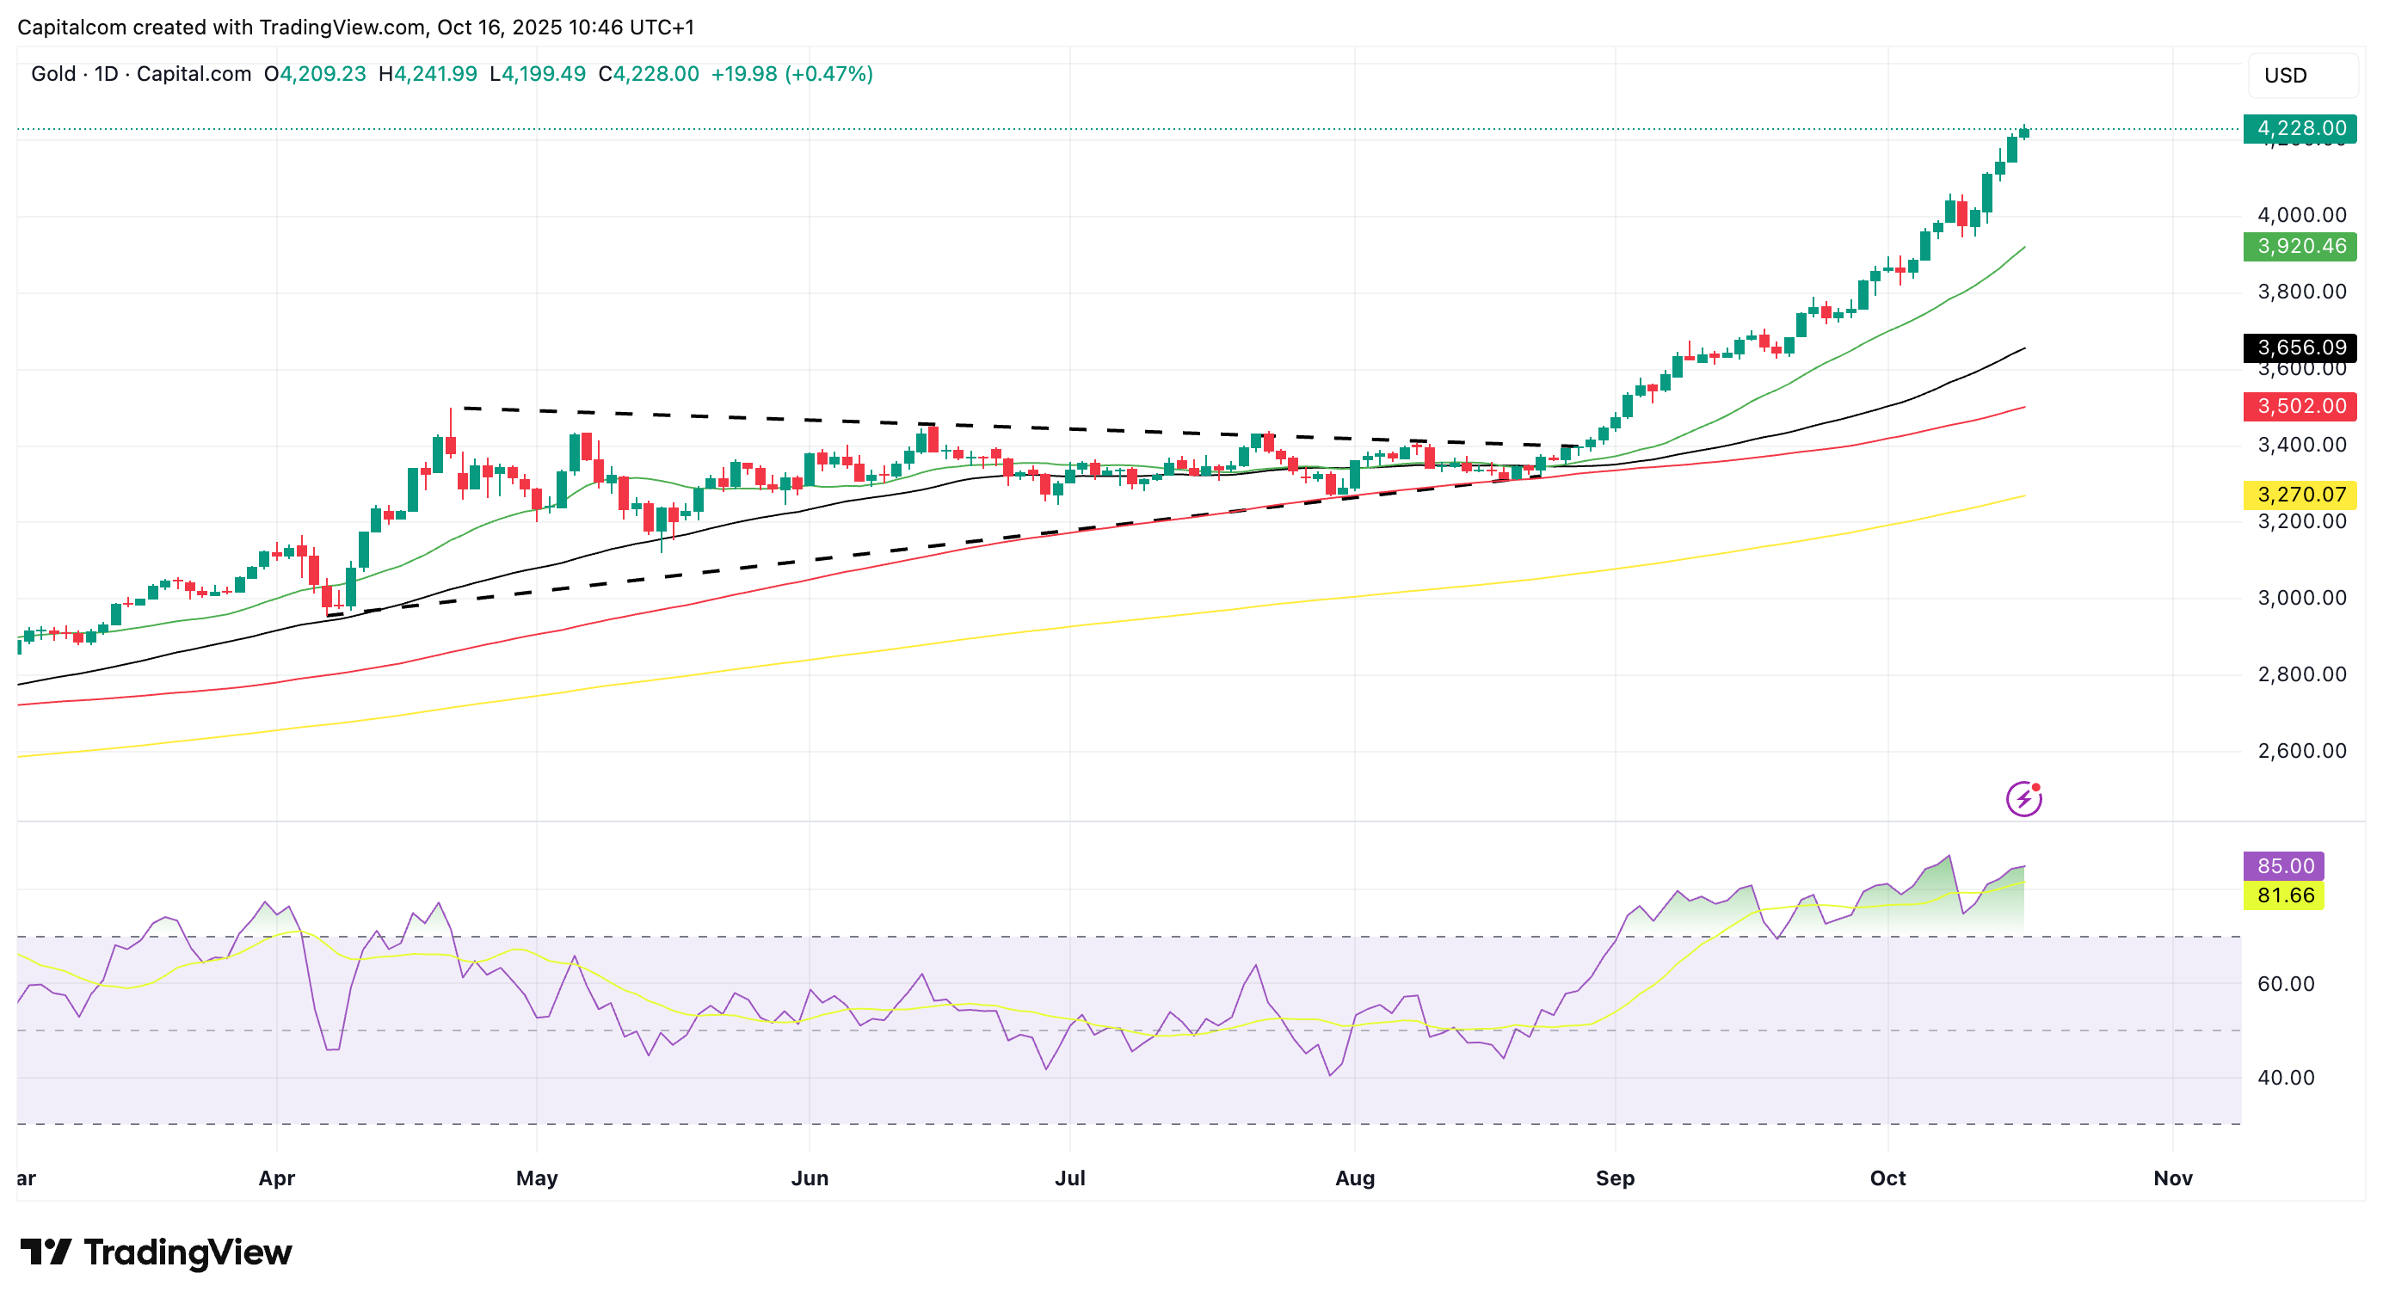This screenshot has width=2383, height=1304.
Task: Click the red 3,502.00 moving average tag
Action: click(2300, 406)
